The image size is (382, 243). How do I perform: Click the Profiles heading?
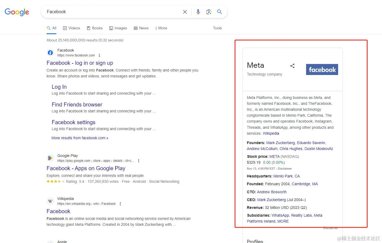click(255, 241)
